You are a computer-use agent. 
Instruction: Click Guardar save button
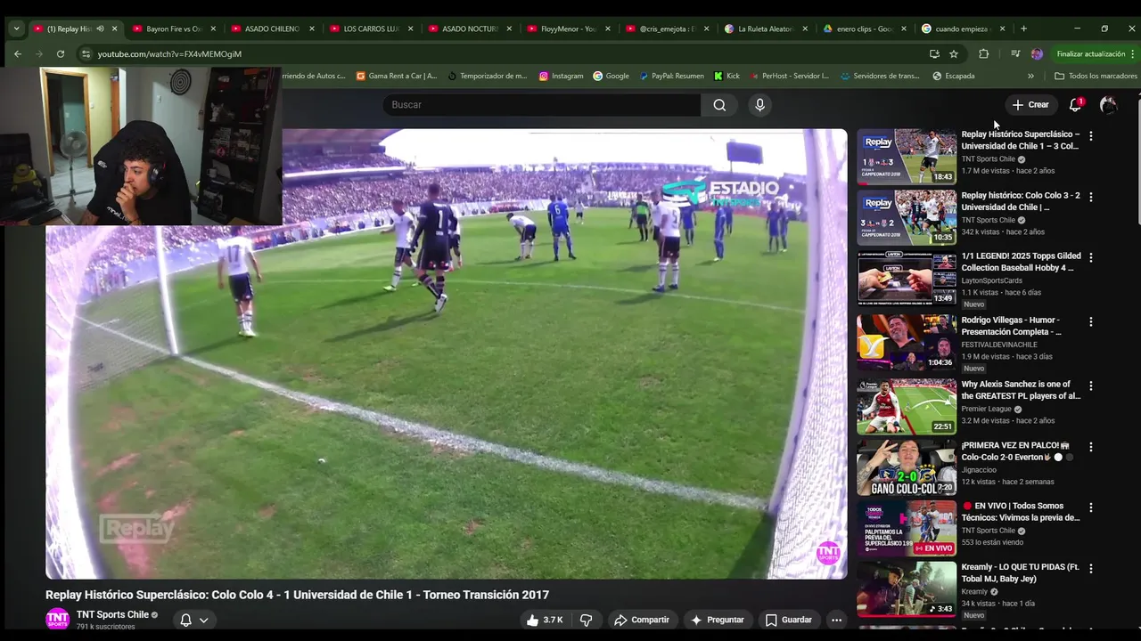point(789,620)
